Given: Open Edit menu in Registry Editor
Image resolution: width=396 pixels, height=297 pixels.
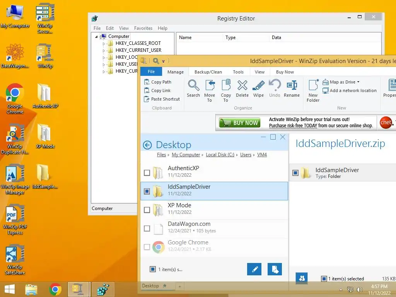Looking at the screenshot, I should pyautogui.click(x=109, y=28).
